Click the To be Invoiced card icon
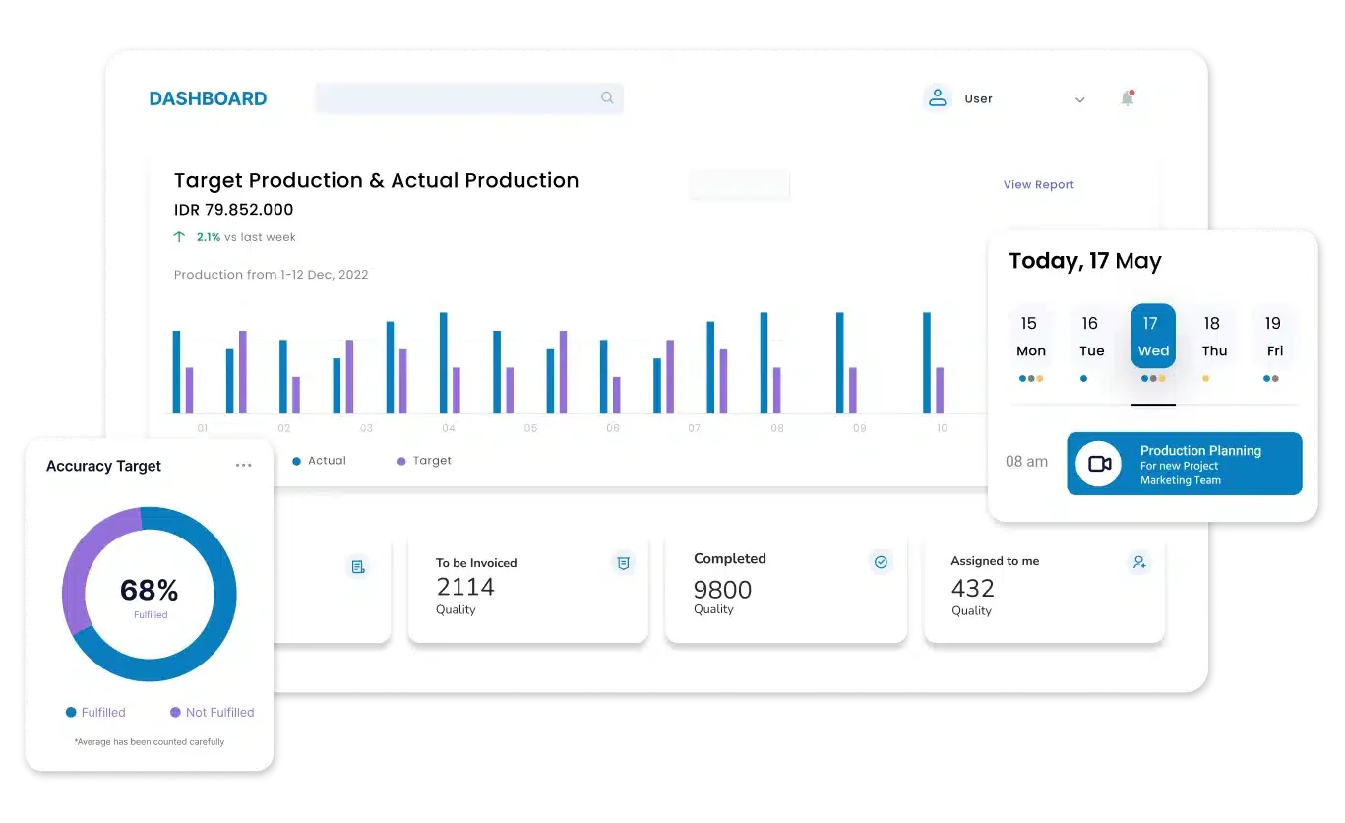1345x823 pixels. tap(623, 563)
